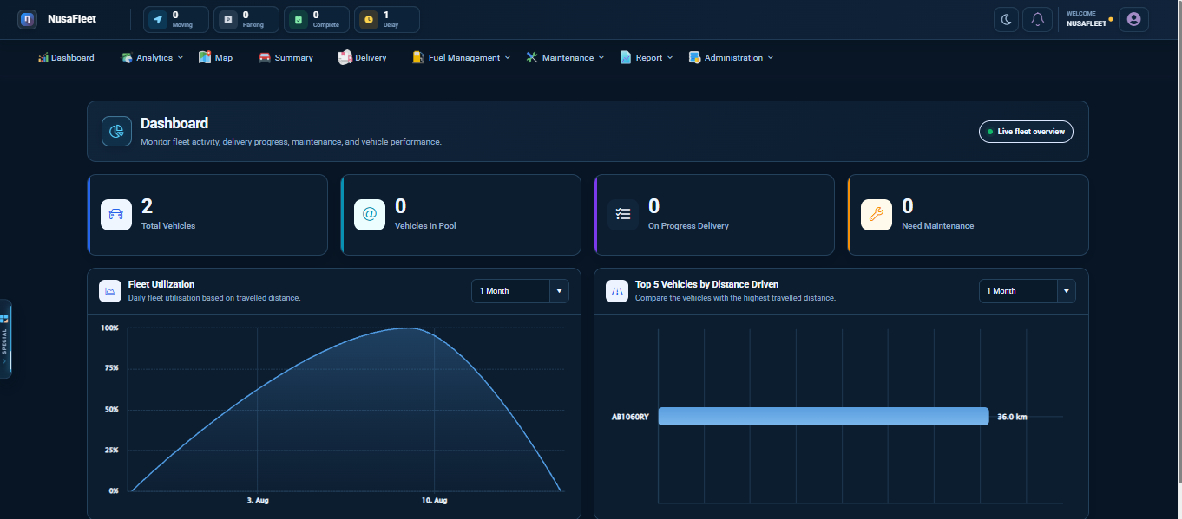The width and height of the screenshot is (1182, 519).
Task: Click the Complete status icon
Action: click(x=299, y=19)
